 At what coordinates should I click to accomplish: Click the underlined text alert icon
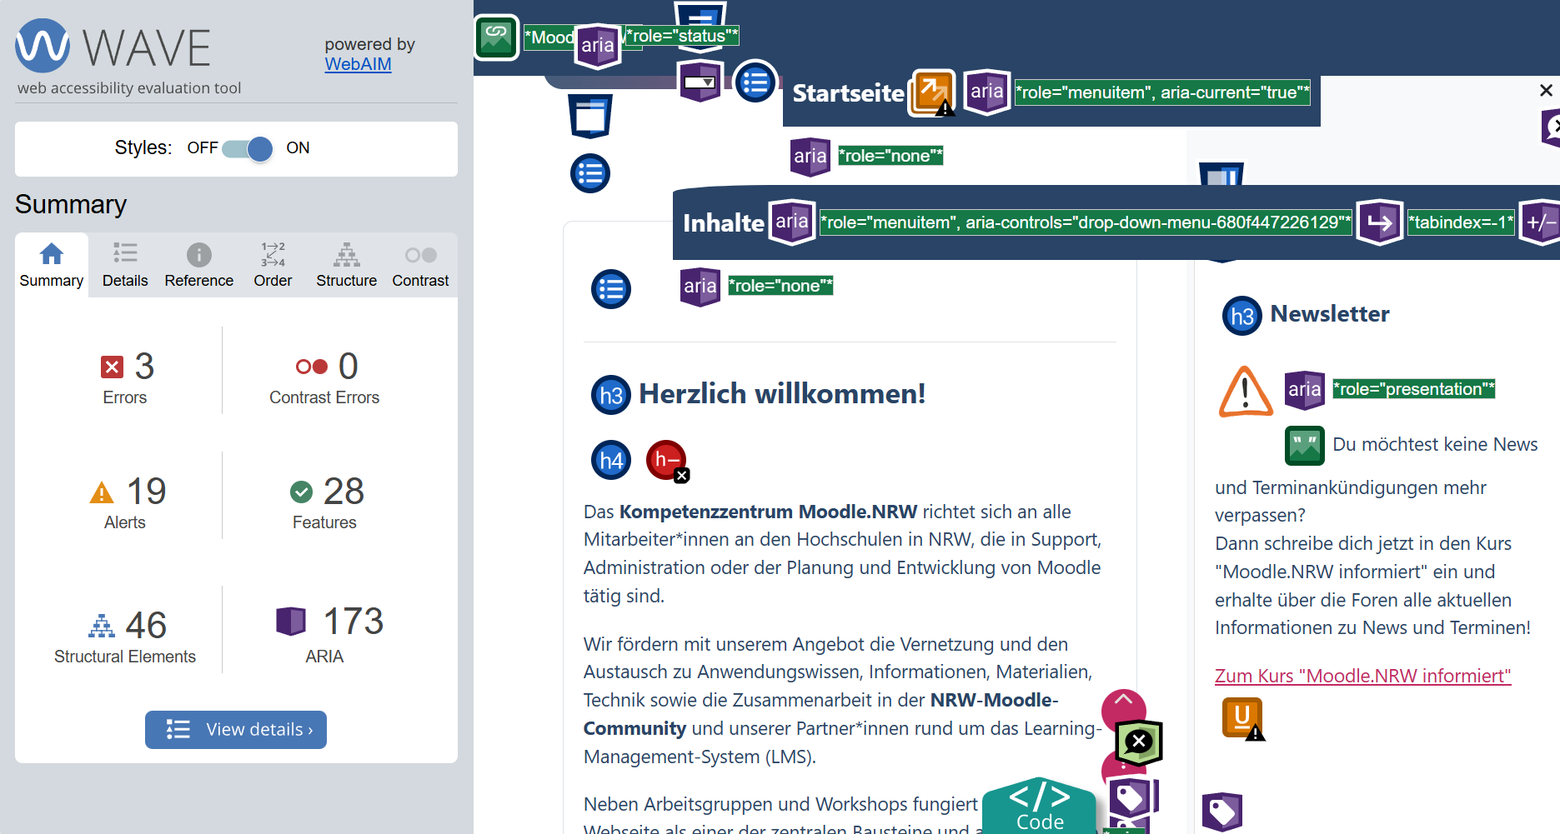(1242, 718)
